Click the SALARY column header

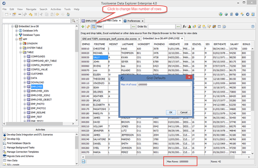pyautogui.click(x=235, y=44)
